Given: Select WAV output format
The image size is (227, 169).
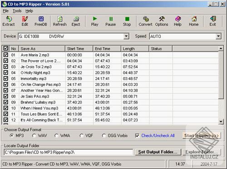Looking at the screenshot, I should tap(34, 136).
